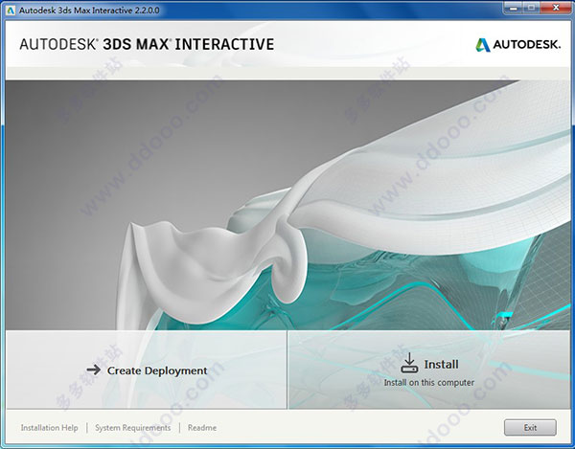This screenshot has width=575, height=449.
Task: Click the title bar application icon
Action: (x=11, y=11)
